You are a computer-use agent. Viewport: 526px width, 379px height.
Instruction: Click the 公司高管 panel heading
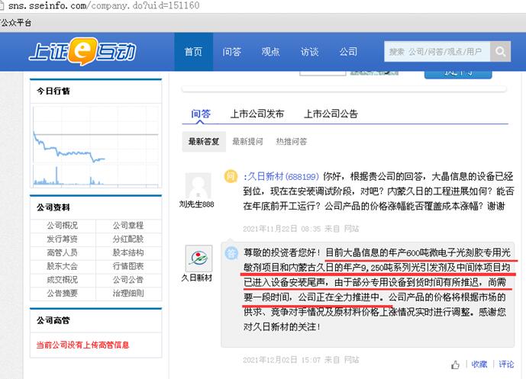point(53,321)
